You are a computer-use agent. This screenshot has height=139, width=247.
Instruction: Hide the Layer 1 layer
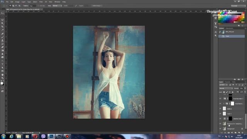(x=220, y=114)
